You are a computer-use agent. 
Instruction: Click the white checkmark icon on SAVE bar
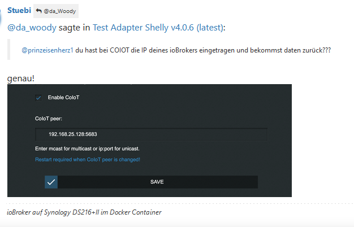(x=51, y=182)
